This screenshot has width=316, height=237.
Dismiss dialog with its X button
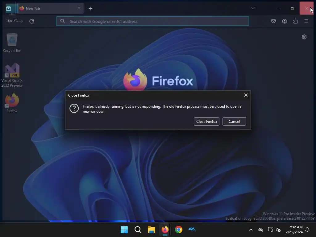pyautogui.click(x=246, y=95)
